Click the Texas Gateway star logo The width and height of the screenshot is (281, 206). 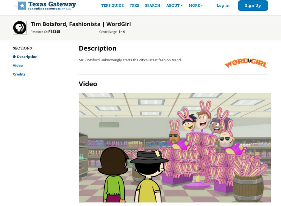pos(22,6)
